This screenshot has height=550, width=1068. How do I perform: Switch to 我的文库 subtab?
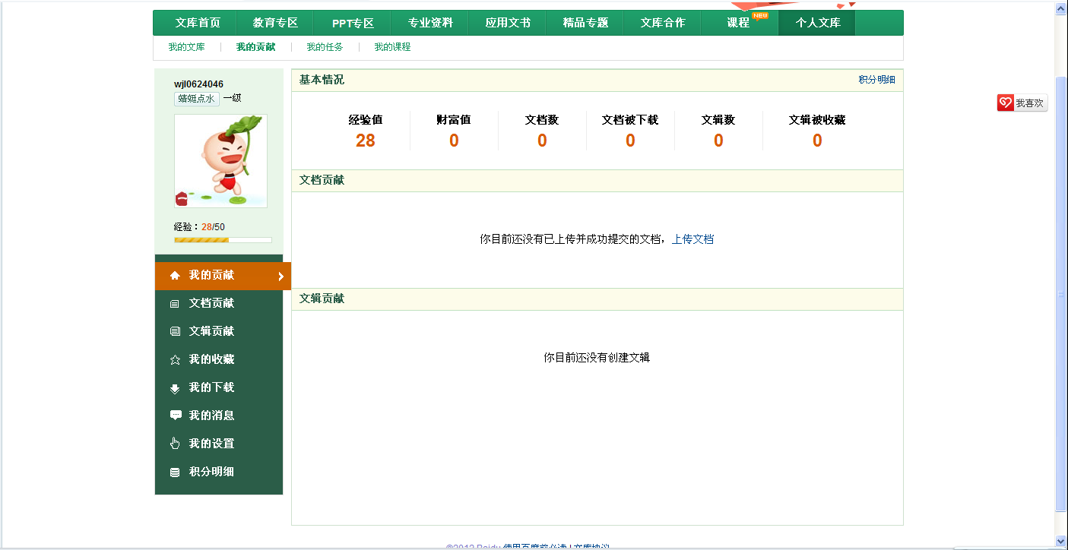(185, 46)
